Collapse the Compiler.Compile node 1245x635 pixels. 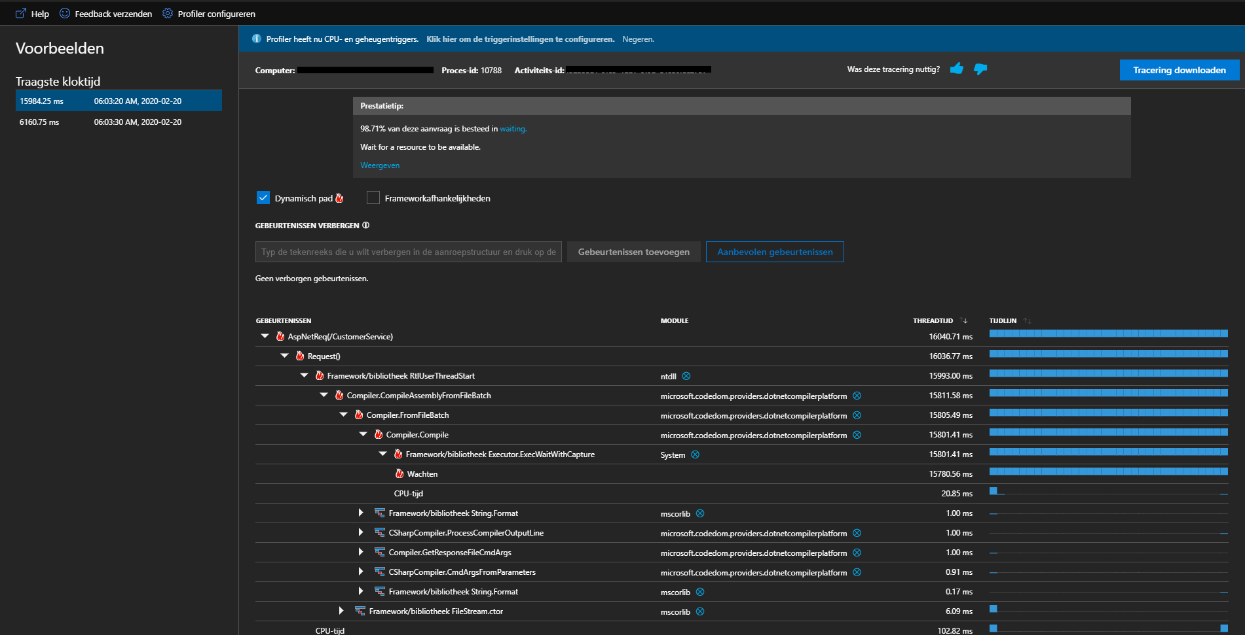(363, 434)
